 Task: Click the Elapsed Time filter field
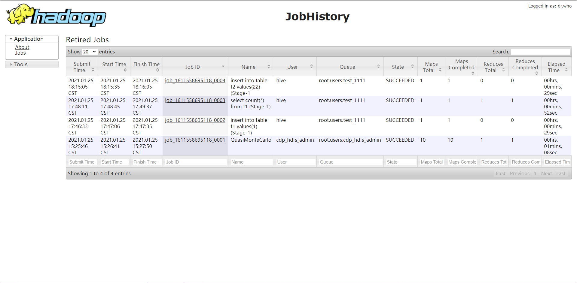557,162
